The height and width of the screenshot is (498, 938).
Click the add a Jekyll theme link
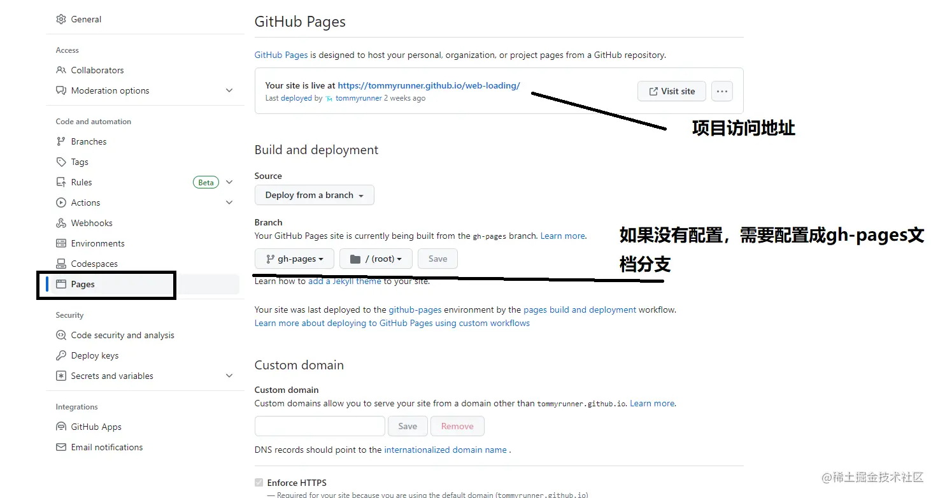345,281
